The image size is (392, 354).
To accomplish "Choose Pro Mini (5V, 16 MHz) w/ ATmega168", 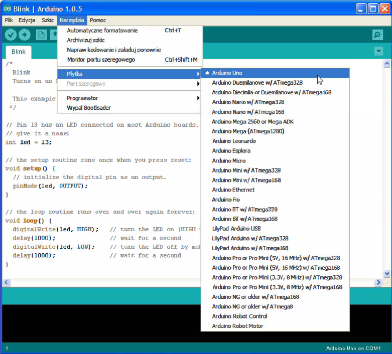I will [275, 268].
